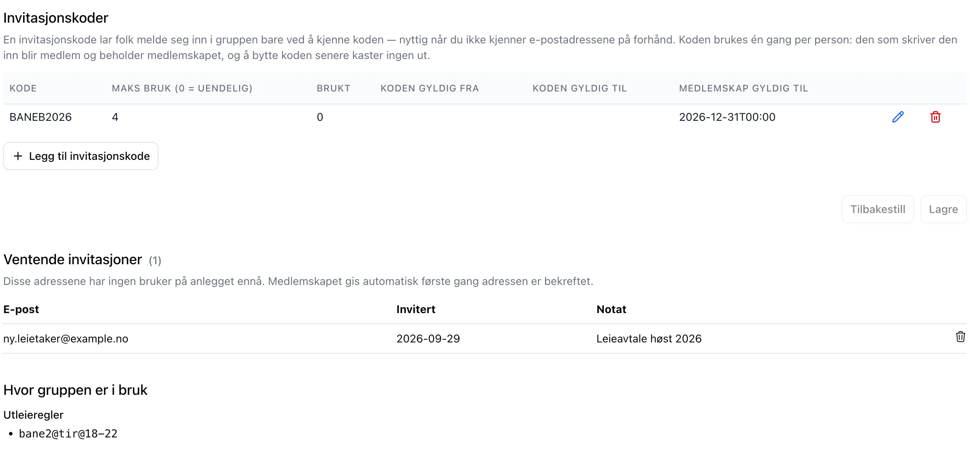This screenshot has width=970, height=455.
Task: Click the Ventende invitasjoner heading
Action: 72,260
